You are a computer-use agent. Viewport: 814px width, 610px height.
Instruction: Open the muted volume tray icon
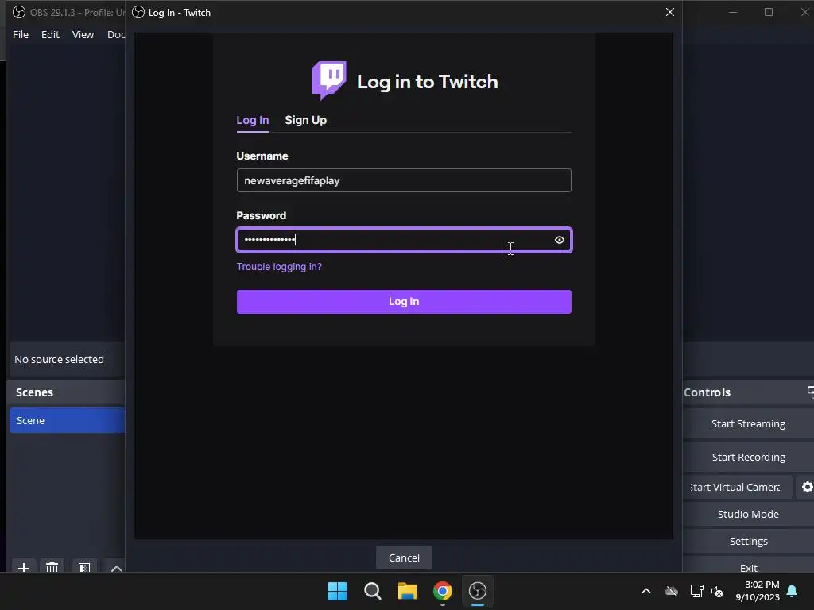point(717,591)
